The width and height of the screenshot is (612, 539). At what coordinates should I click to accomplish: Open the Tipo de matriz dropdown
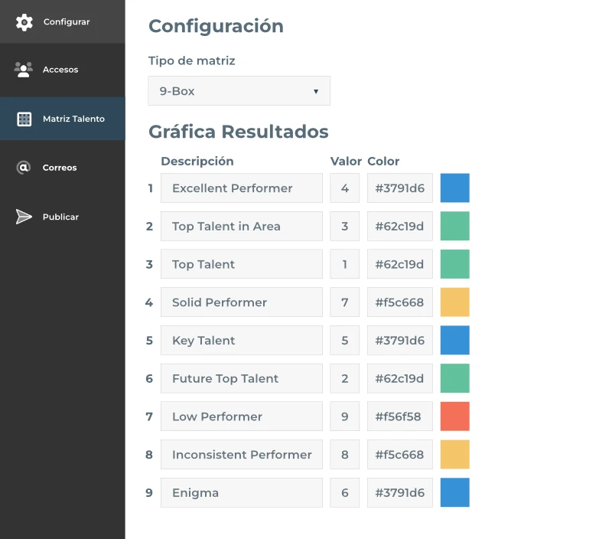pyautogui.click(x=239, y=91)
